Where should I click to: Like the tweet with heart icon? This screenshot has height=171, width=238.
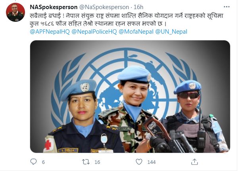tap(139, 162)
